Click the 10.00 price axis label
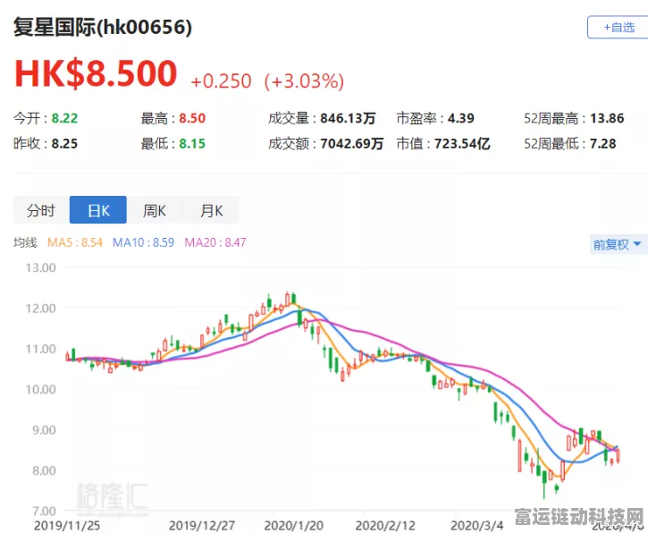 coord(40,389)
